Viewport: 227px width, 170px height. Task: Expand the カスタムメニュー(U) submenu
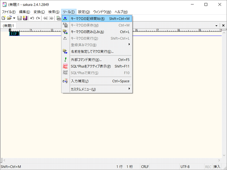97,89
